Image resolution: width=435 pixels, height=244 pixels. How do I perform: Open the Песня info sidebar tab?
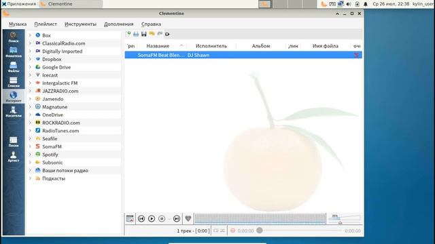coord(14,142)
